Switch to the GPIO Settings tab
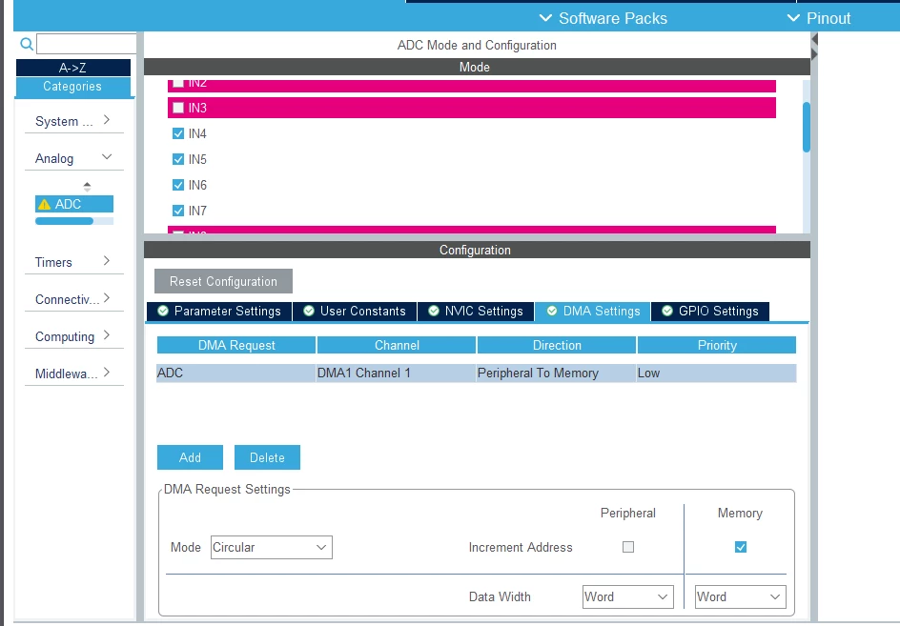The image size is (900, 626). 710,311
